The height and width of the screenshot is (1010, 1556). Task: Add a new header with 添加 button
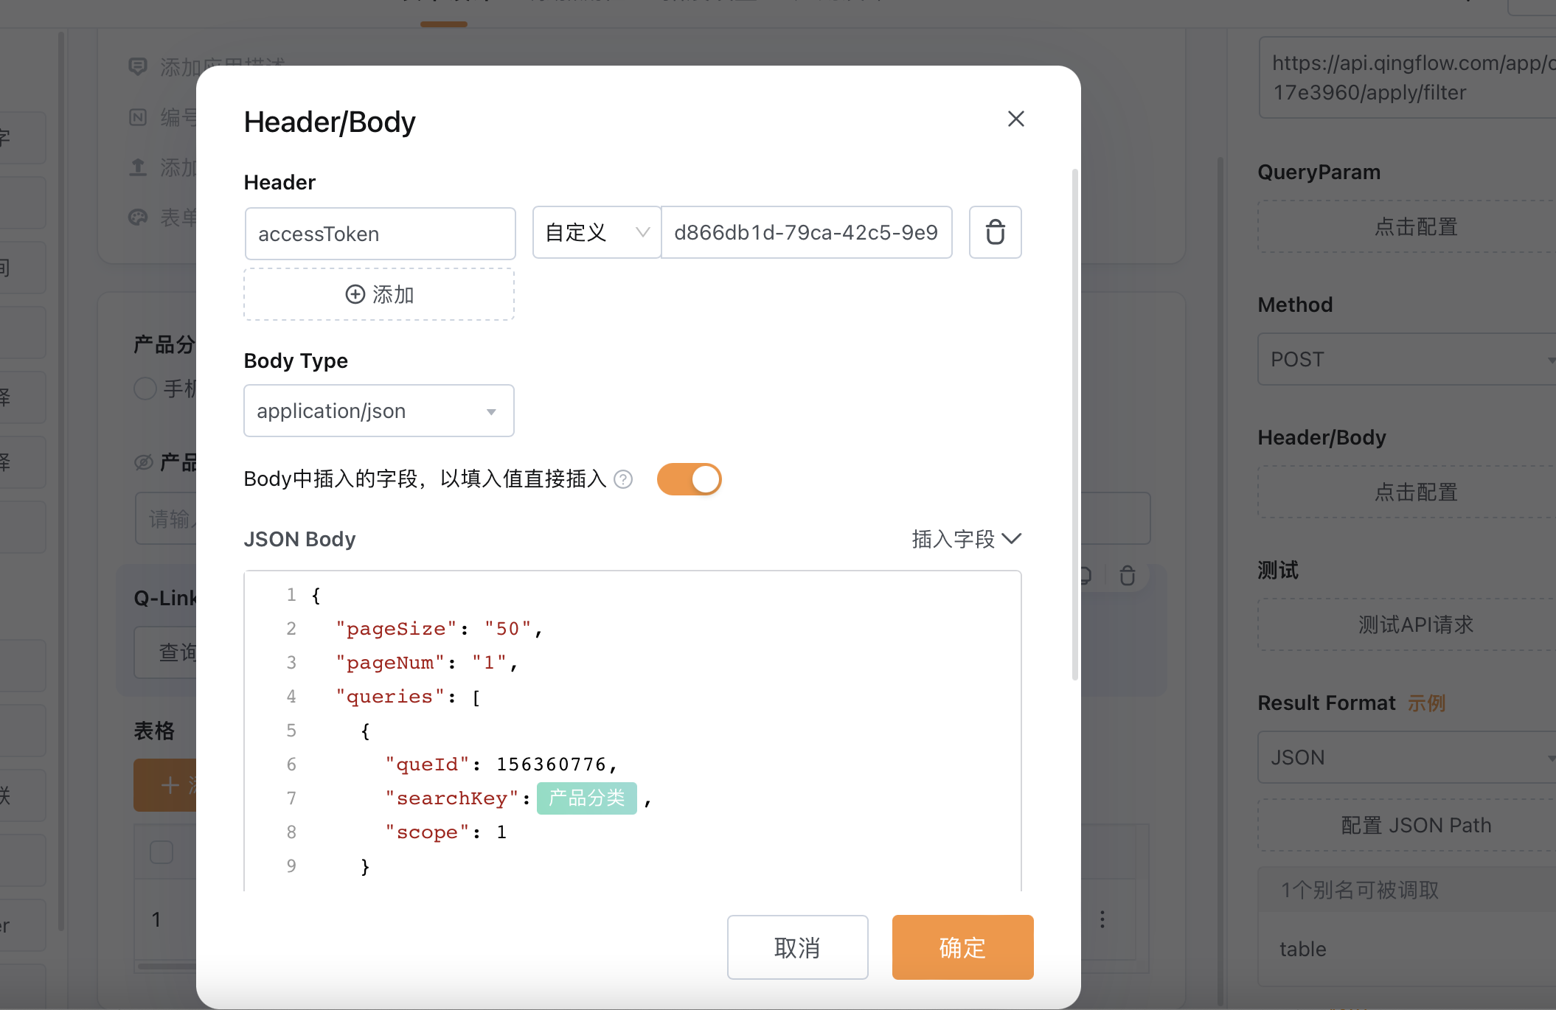tap(379, 294)
